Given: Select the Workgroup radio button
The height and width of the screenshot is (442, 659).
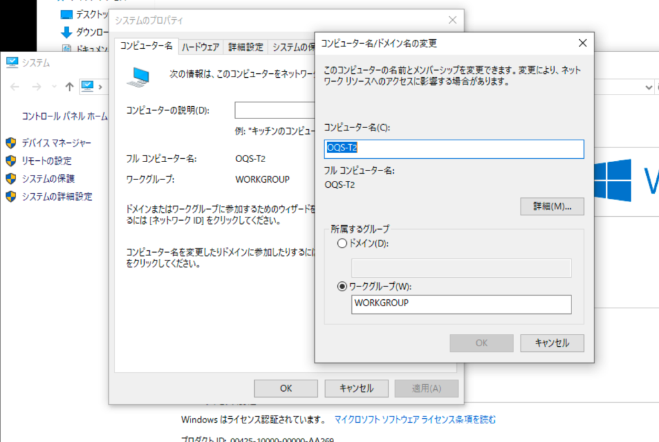Looking at the screenshot, I should tap(342, 286).
